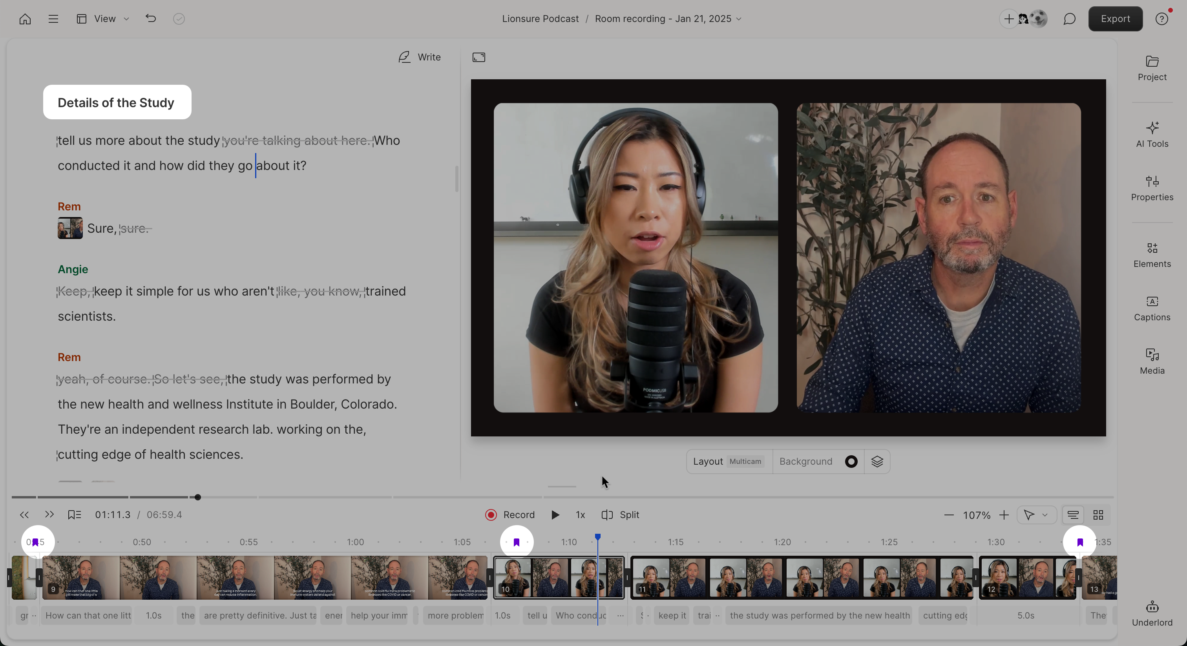The width and height of the screenshot is (1187, 646).
Task: Switch to the grid storyboard view
Action: tap(1098, 515)
